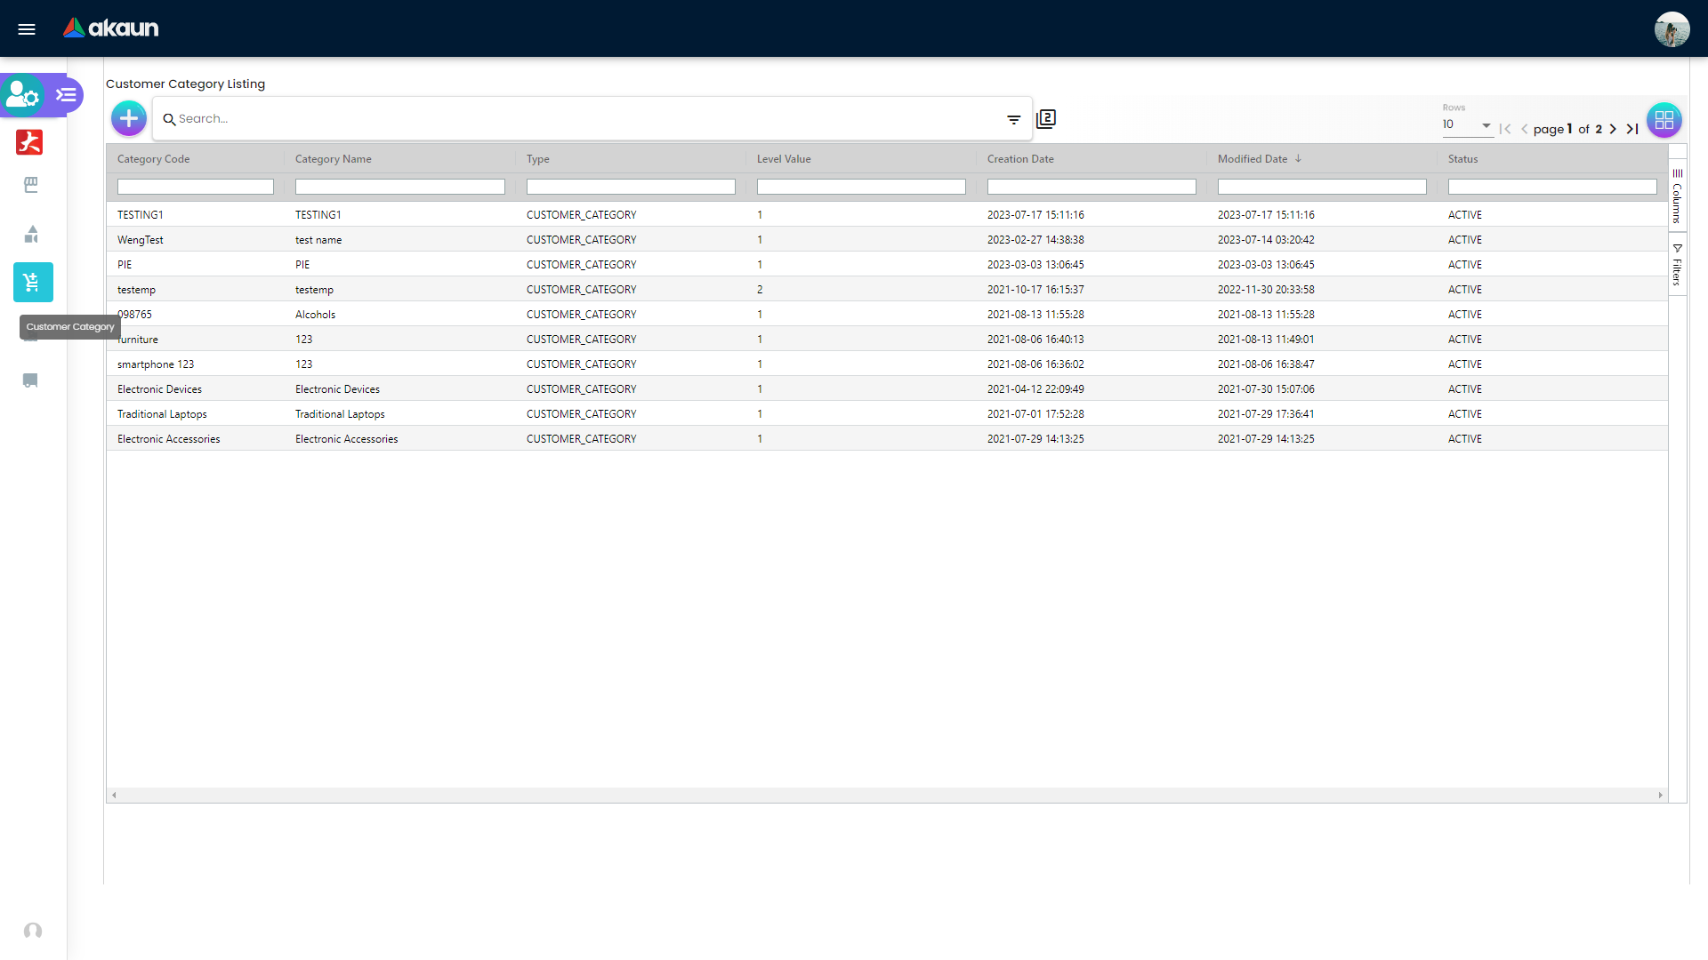
Task: Open the Rows per page dropdown
Action: pyautogui.click(x=1466, y=124)
